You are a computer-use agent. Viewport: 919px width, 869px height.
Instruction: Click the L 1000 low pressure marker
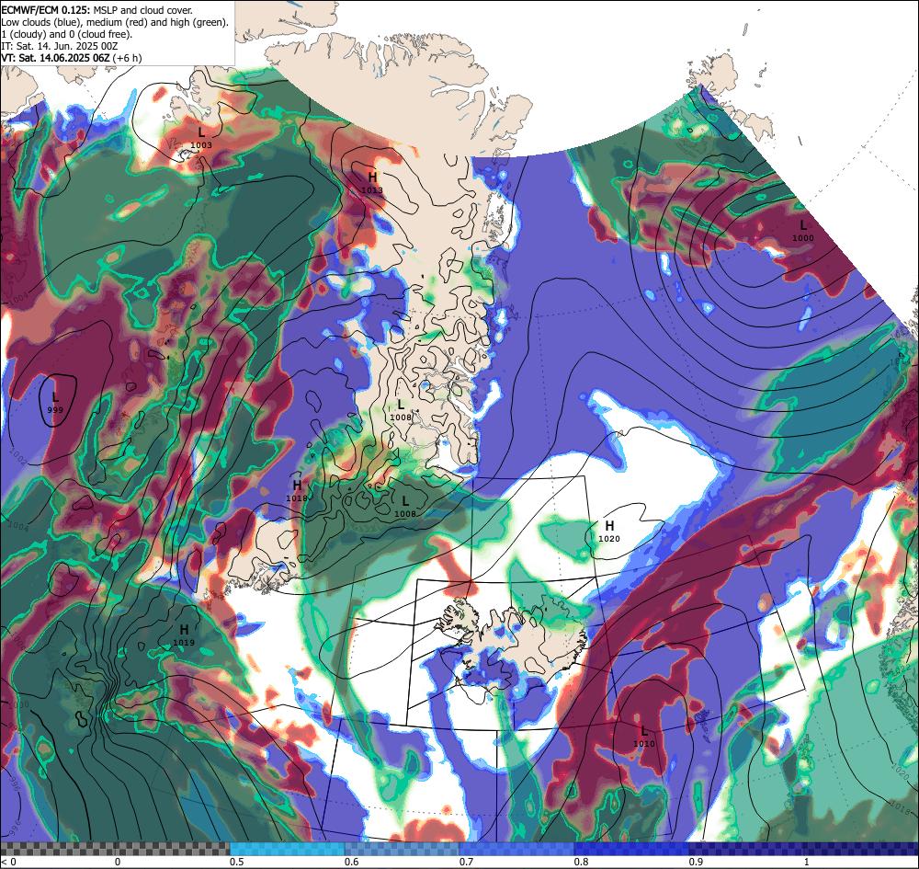click(803, 231)
